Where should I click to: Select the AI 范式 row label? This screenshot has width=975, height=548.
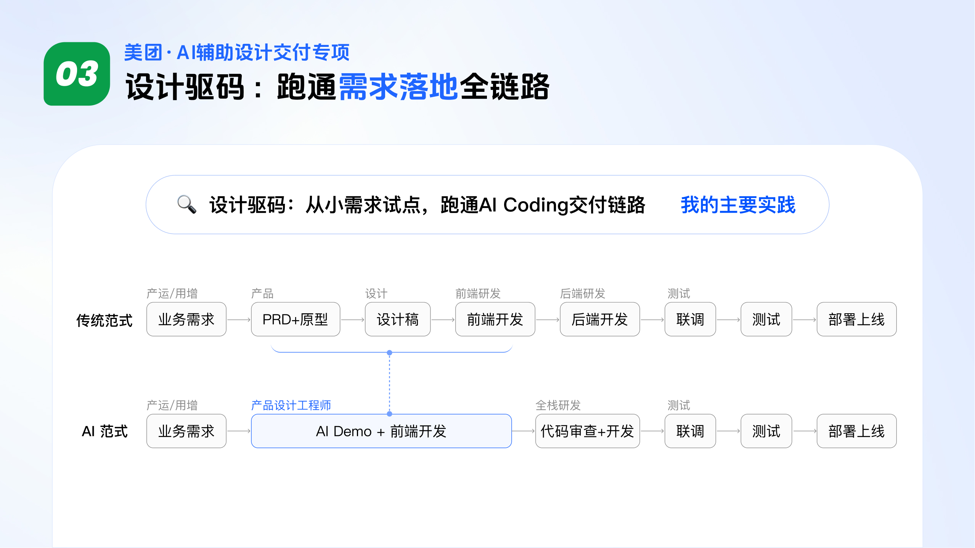pos(104,431)
